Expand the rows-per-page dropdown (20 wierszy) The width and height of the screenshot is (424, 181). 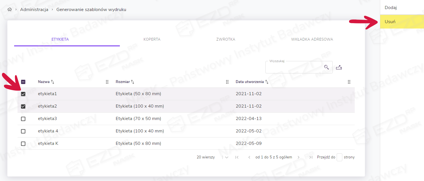226,157
